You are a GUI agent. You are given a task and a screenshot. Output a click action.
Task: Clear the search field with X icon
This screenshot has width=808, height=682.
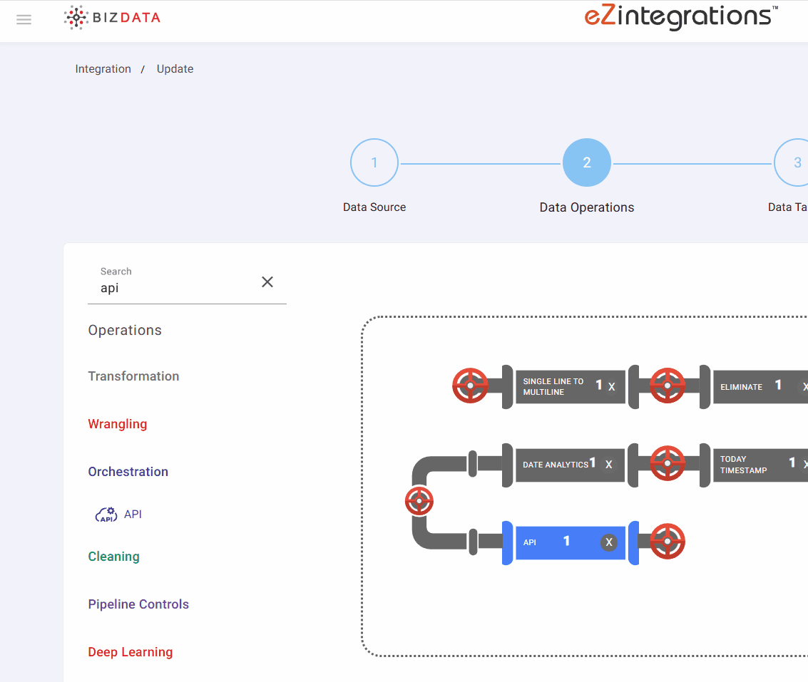click(x=267, y=281)
